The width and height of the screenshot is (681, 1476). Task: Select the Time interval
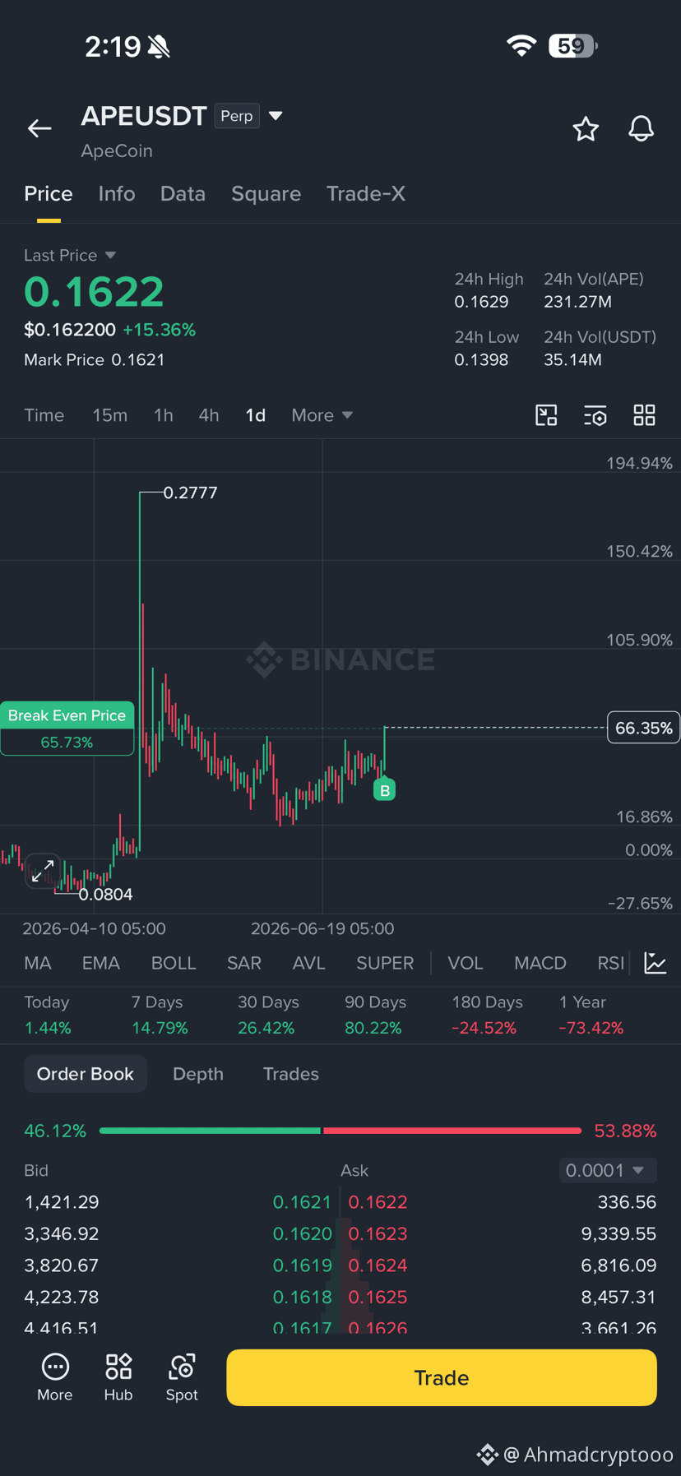[44, 415]
